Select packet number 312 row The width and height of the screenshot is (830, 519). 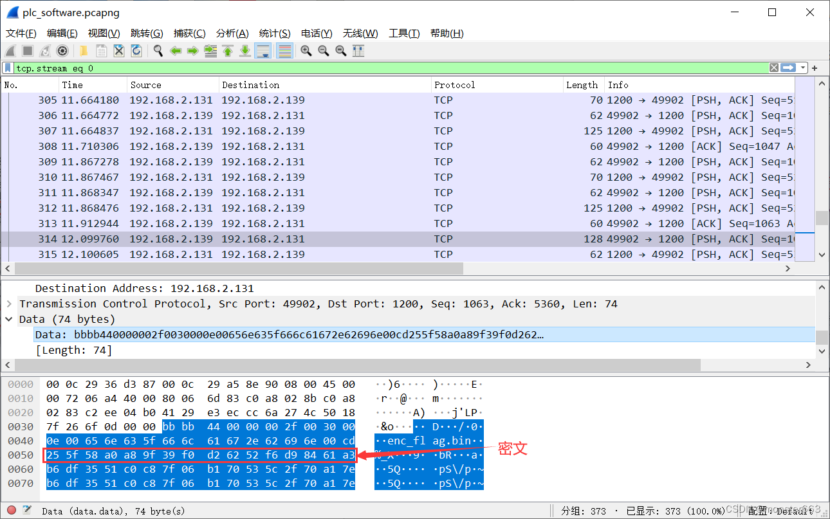point(398,208)
